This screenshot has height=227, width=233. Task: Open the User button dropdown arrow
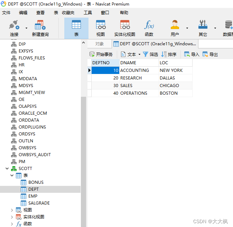pos(187,28)
